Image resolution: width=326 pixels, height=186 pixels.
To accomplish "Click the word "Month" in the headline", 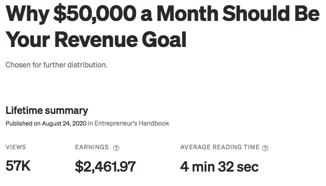I will (x=187, y=13).
